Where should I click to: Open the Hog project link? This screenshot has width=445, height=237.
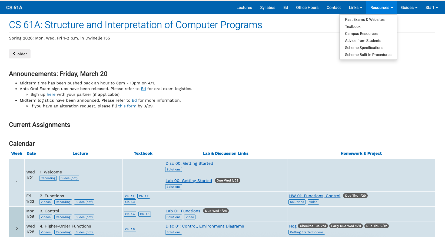click(x=293, y=226)
